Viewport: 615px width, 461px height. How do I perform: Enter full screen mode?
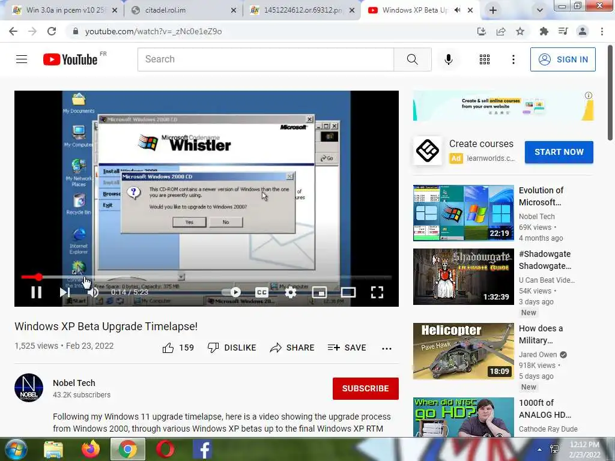tap(377, 292)
